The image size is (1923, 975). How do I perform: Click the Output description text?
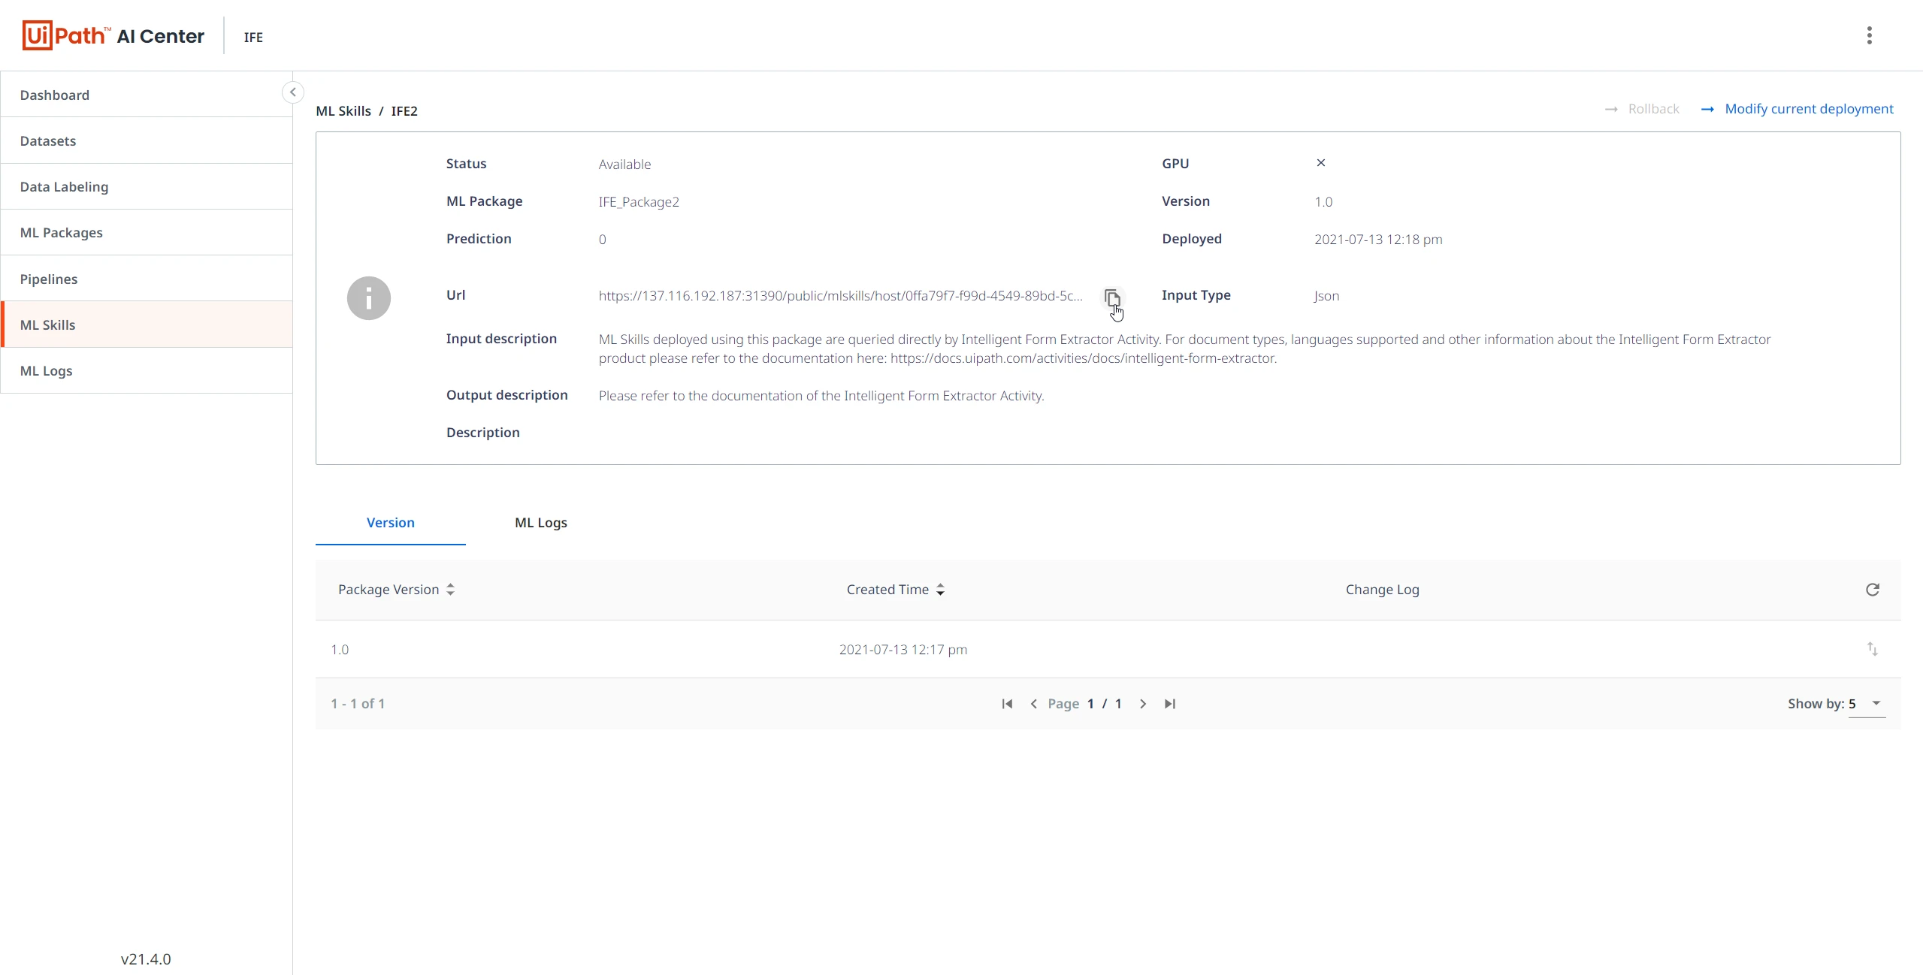[821, 396]
